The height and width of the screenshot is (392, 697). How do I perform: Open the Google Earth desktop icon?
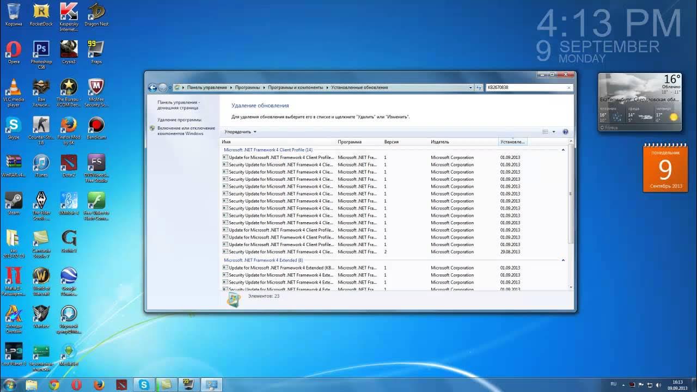[69, 281]
